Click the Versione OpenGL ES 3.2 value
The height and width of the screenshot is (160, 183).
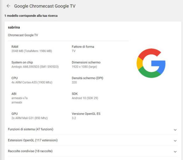click(x=74, y=118)
